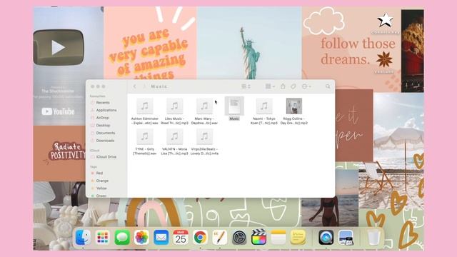This screenshot has width=457, height=257.
Task: Select the Liles Music Road Trip mp3 icon
Action: (174, 106)
